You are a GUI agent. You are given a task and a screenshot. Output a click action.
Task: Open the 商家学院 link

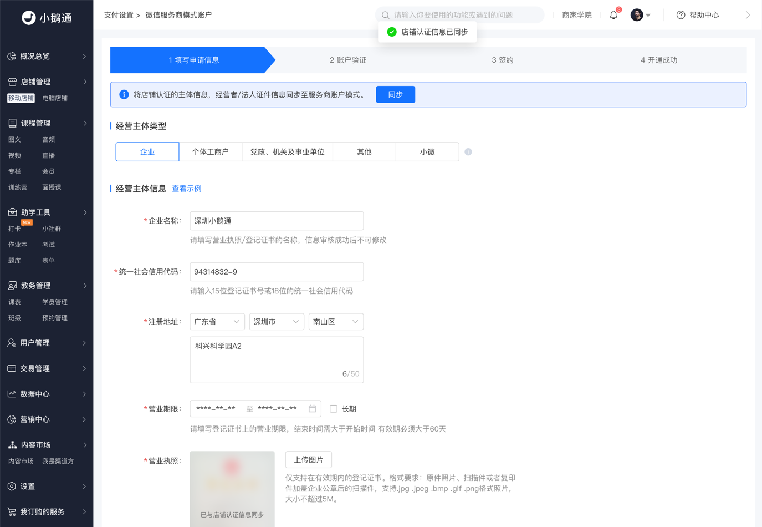pos(577,15)
